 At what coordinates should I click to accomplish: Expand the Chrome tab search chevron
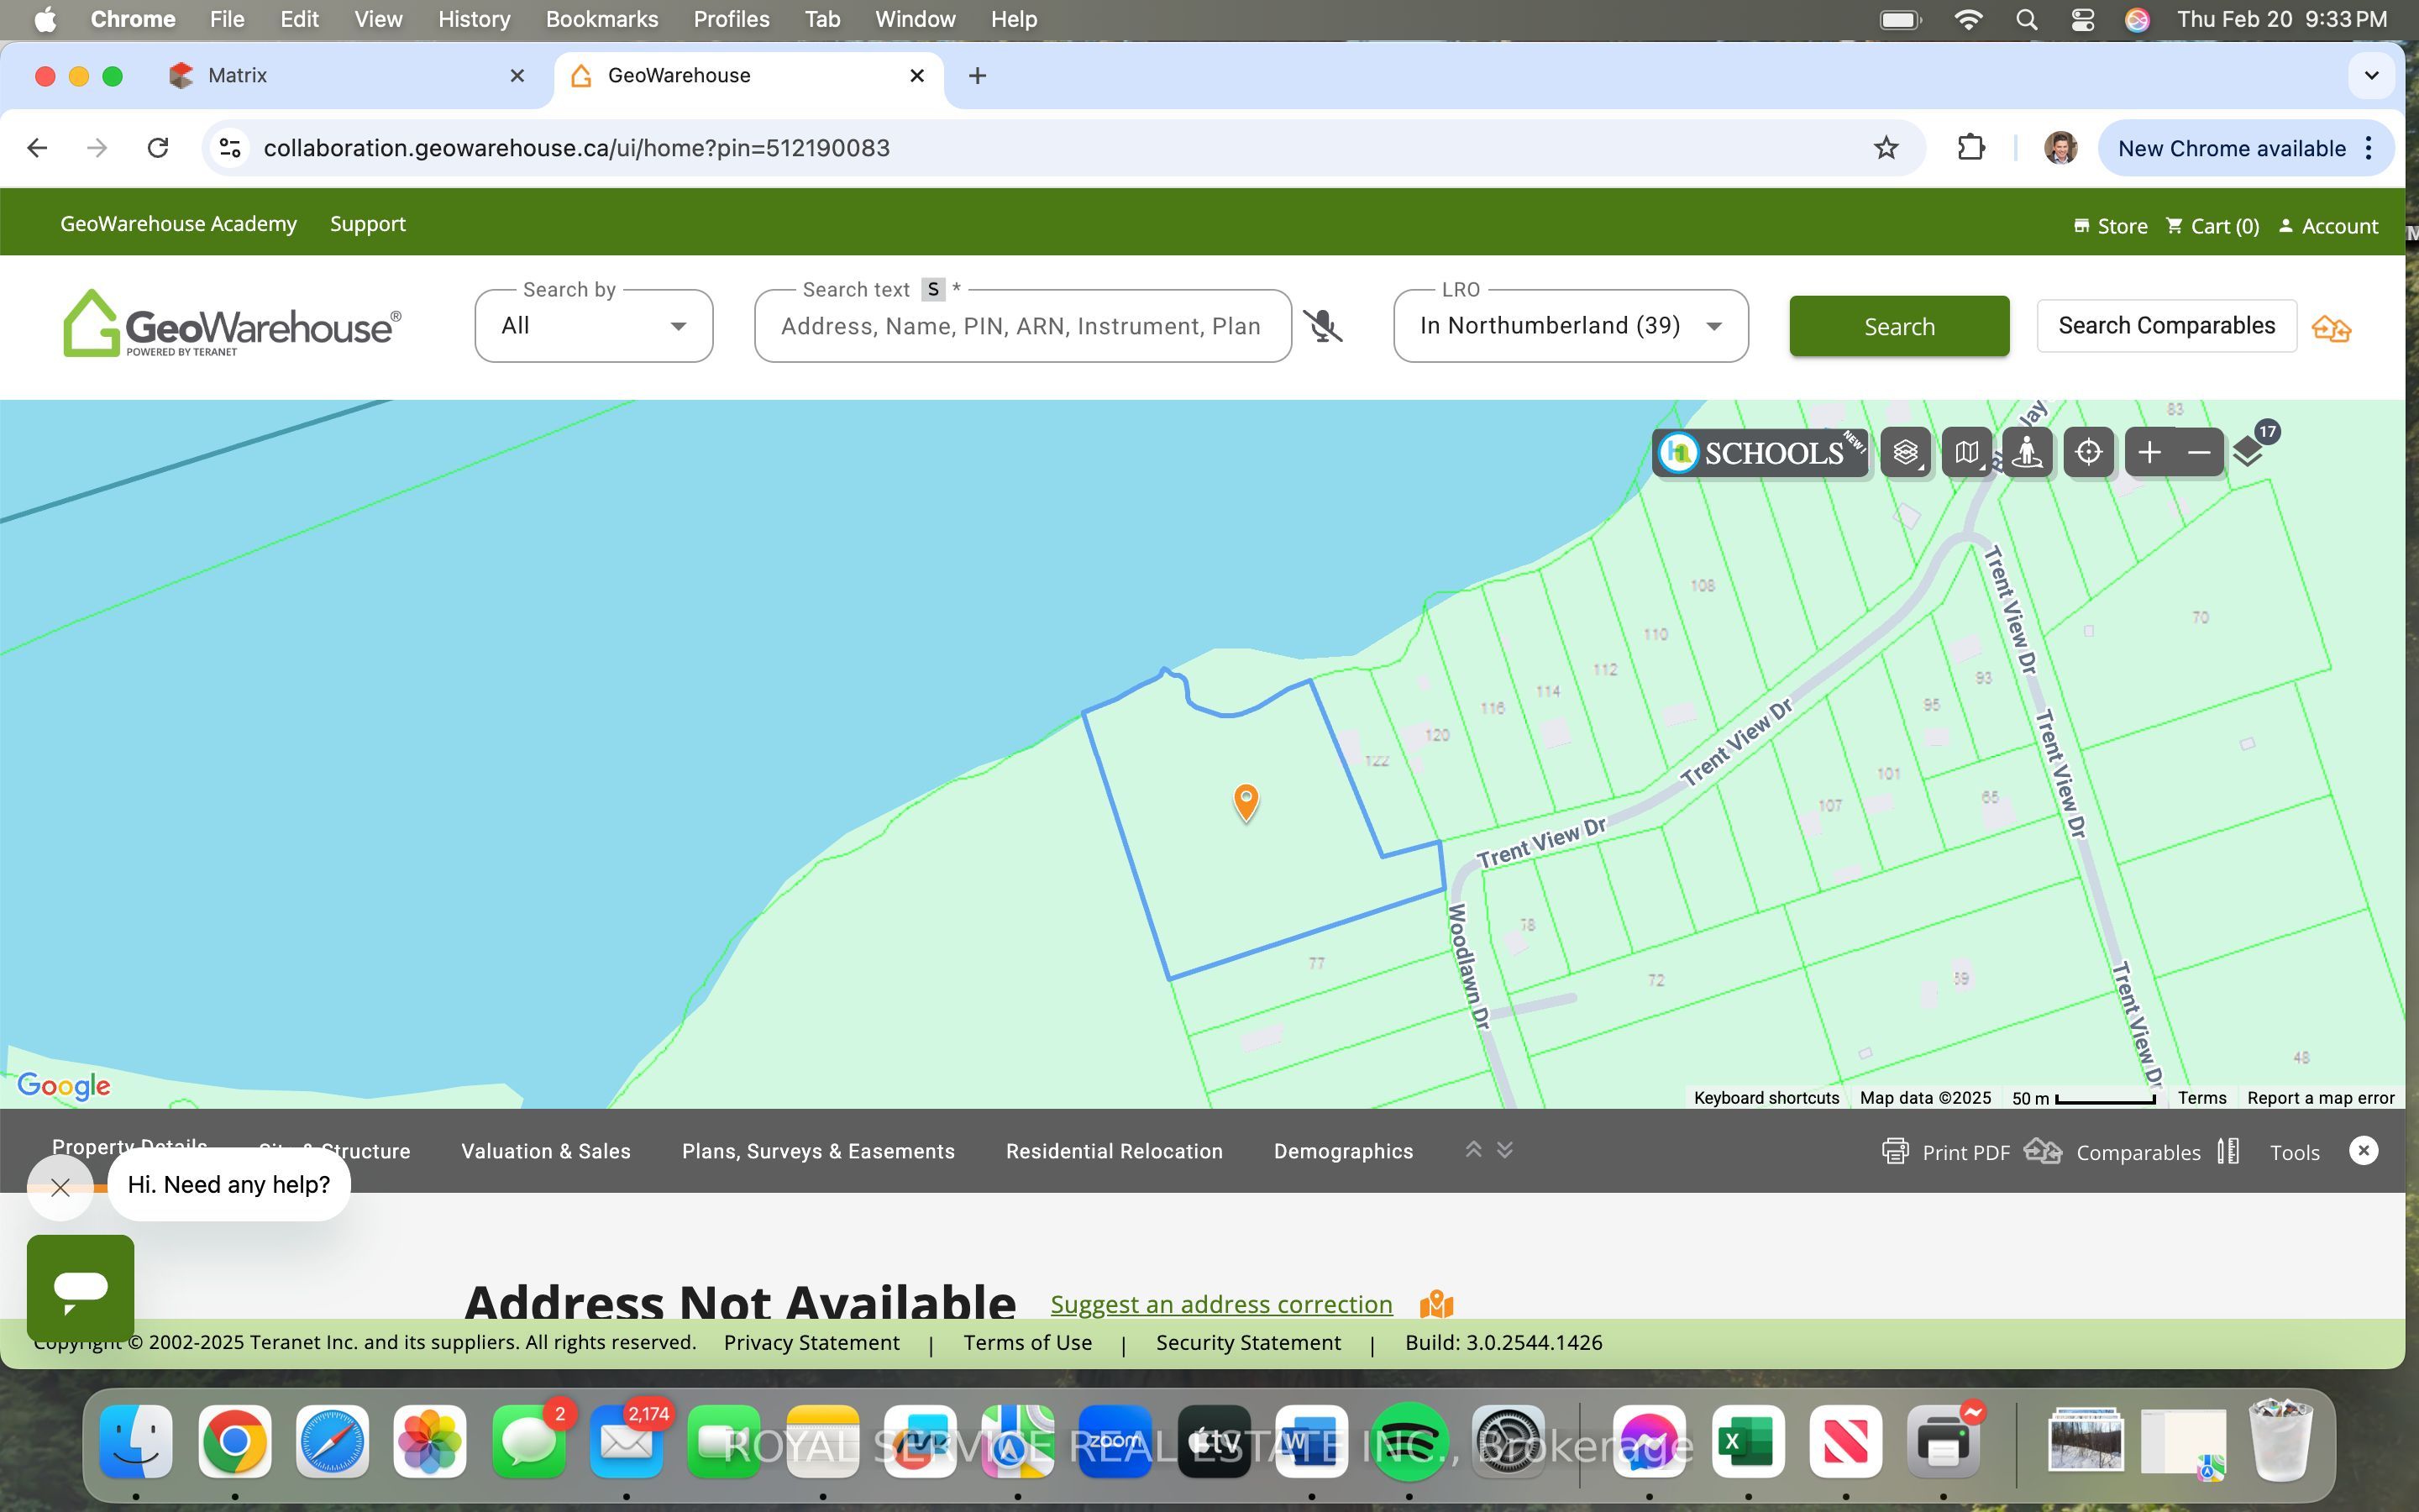pyautogui.click(x=2371, y=76)
